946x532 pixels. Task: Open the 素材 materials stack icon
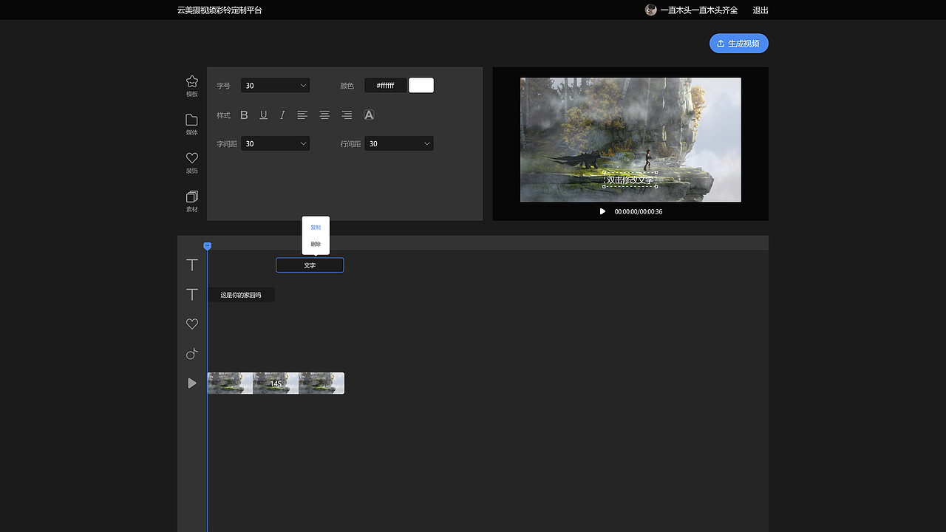point(192,197)
